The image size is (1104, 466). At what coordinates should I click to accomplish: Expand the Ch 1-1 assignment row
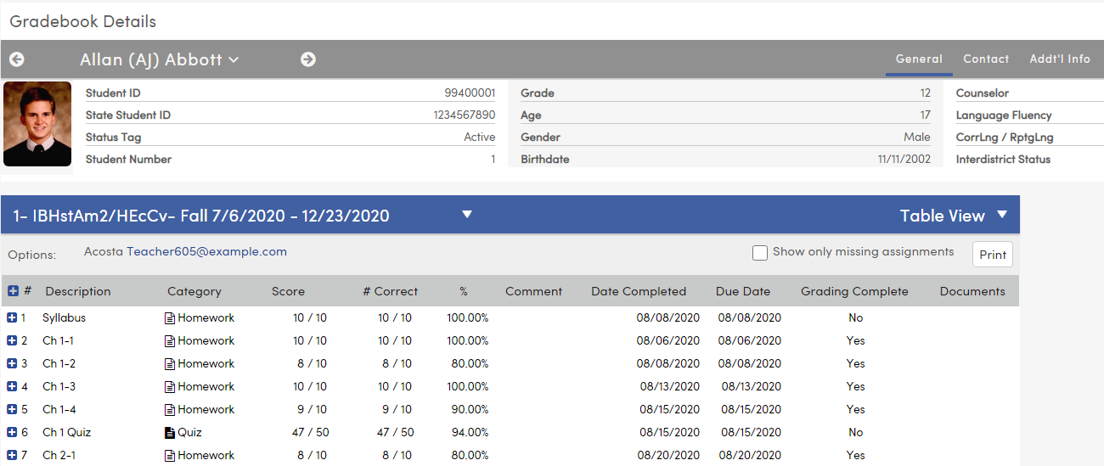(x=12, y=340)
